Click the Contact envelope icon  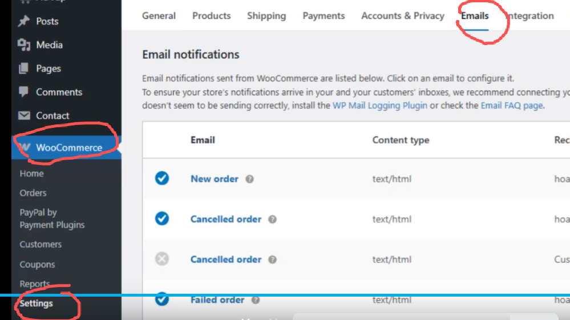[x=24, y=115]
